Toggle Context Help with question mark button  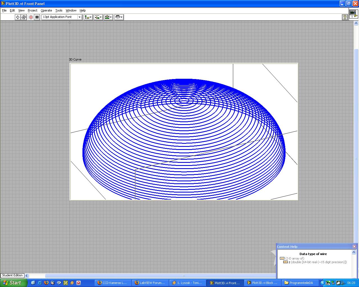tap(345, 17)
